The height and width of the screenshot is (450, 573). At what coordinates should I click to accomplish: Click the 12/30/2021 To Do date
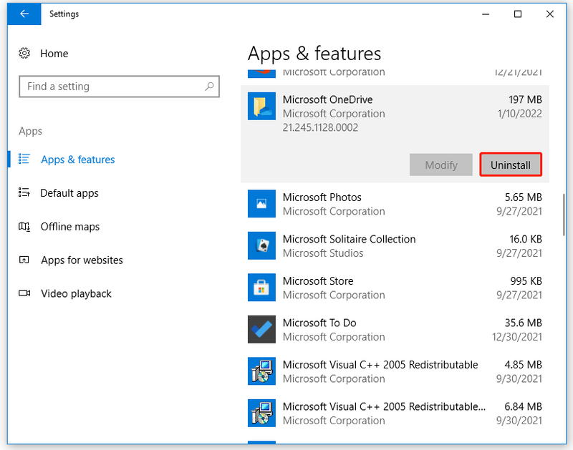coord(517,337)
